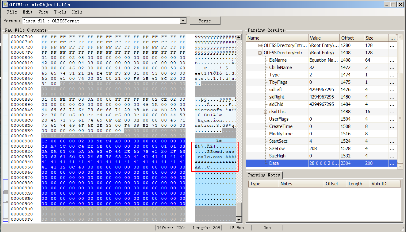Select the TbyFlags row
The image size is (406, 232).
point(321,82)
